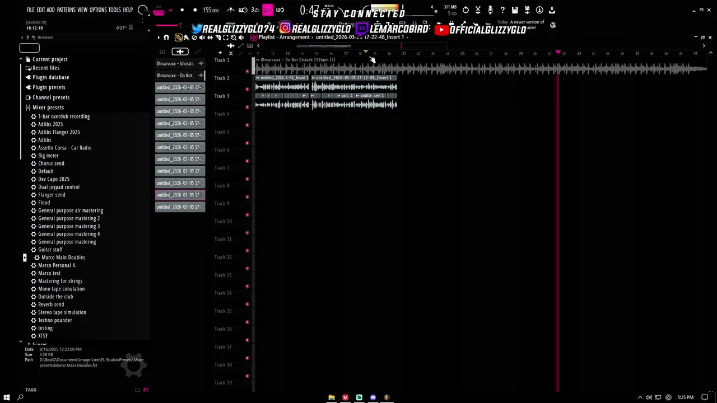Switch Pat/Song mode toggle
Image resolution: width=717 pixels, height=403 pixels.
[159, 11]
